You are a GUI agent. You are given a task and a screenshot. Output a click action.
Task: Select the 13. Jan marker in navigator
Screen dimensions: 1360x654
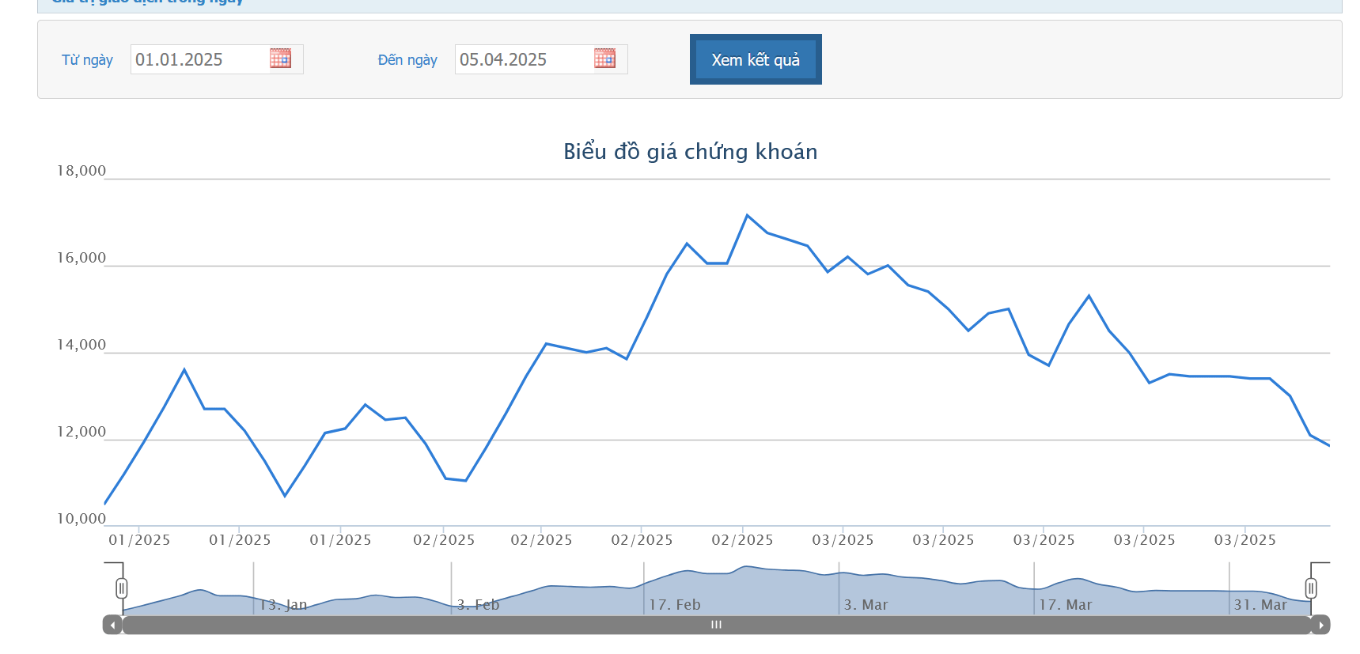tap(283, 605)
